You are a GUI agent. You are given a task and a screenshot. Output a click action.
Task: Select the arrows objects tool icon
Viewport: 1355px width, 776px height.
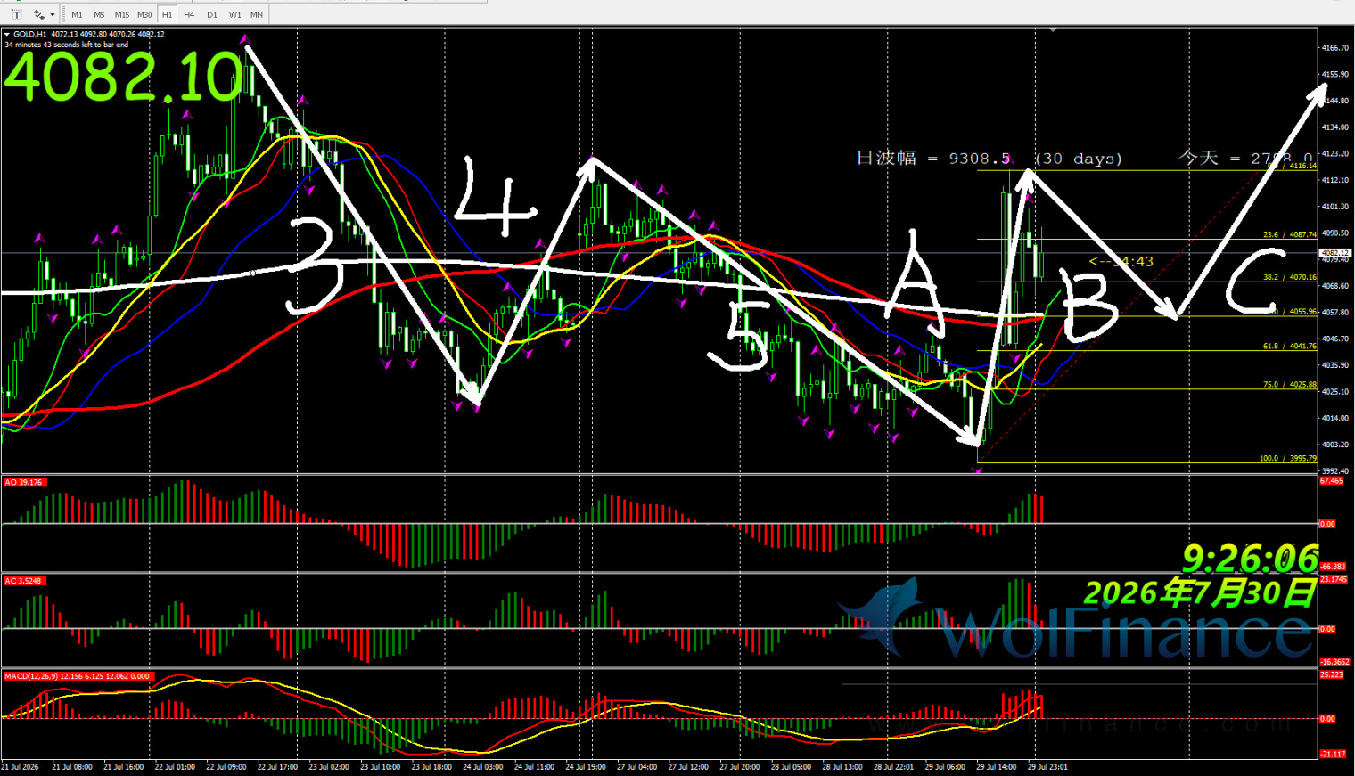[x=39, y=14]
